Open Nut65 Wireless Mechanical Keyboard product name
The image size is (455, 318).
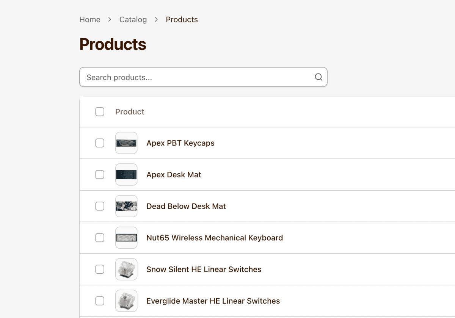pos(215,238)
